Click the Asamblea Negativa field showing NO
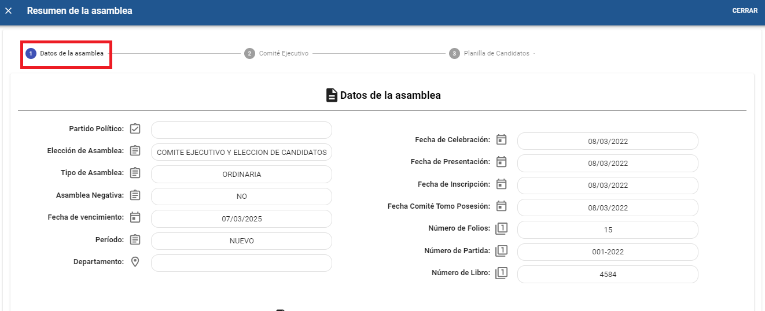Image resolution: width=765 pixels, height=311 pixels. click(x=241, y=197)
